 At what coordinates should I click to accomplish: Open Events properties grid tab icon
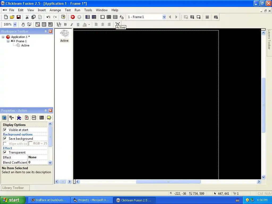tap(42, 118)
